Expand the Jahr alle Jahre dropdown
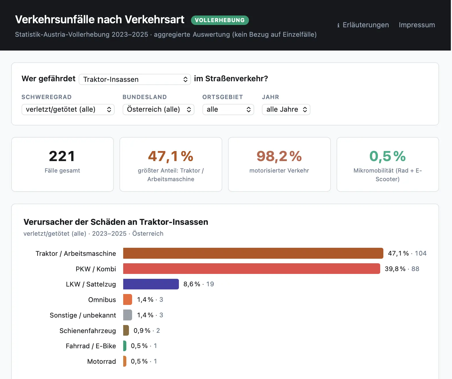Image resolution: width=452 pixels, height=379 pixels. click(x=286, y=109)
